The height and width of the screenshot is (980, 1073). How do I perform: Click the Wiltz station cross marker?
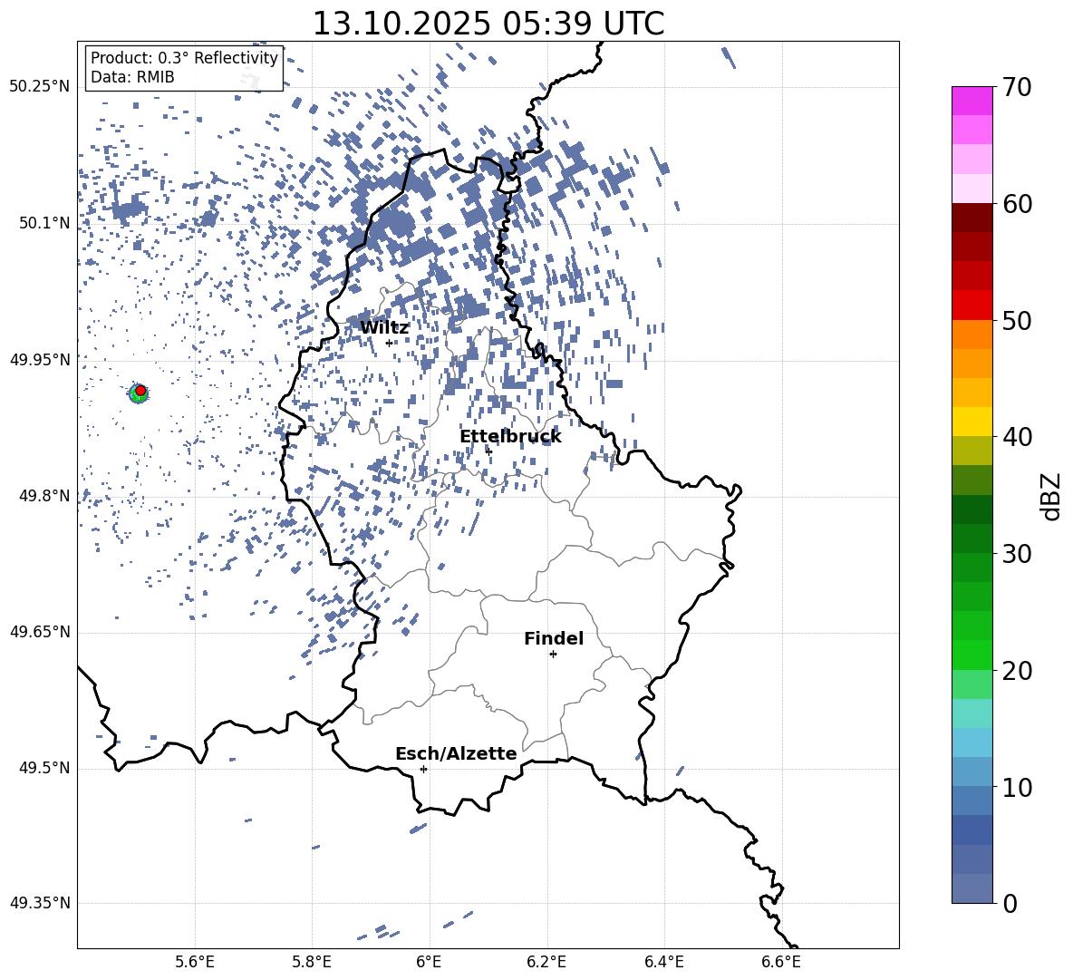[x=390, y=343]
